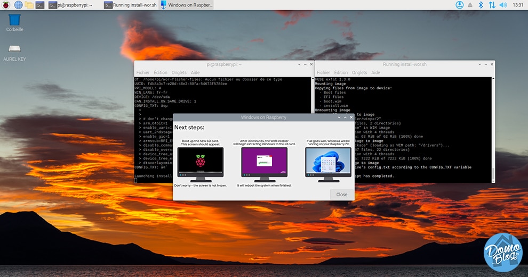Open the file manager folders icon
This screenshot has width=528, height=277.
tap(29, 5)
